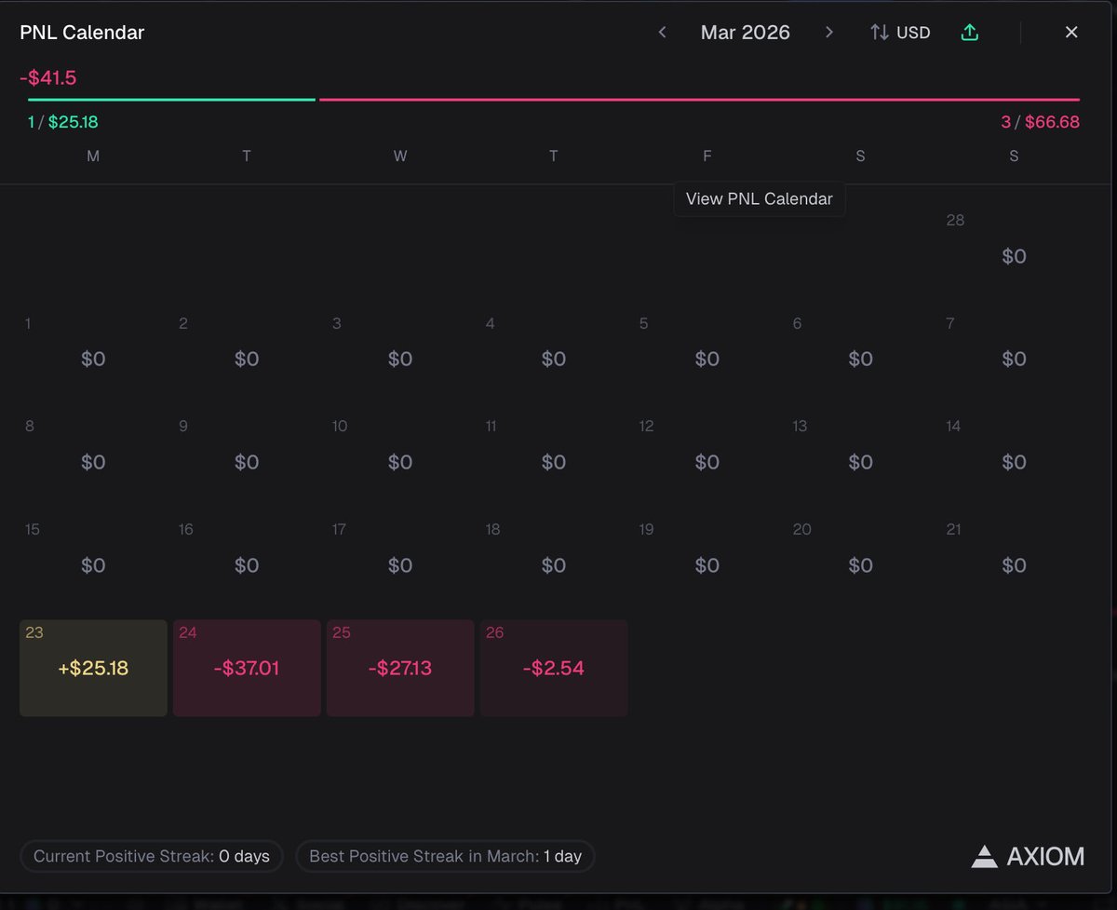Switch currency with the USD toggle
The height and width of the screenshot is (910, 1117).
click(x=900, y=33)
